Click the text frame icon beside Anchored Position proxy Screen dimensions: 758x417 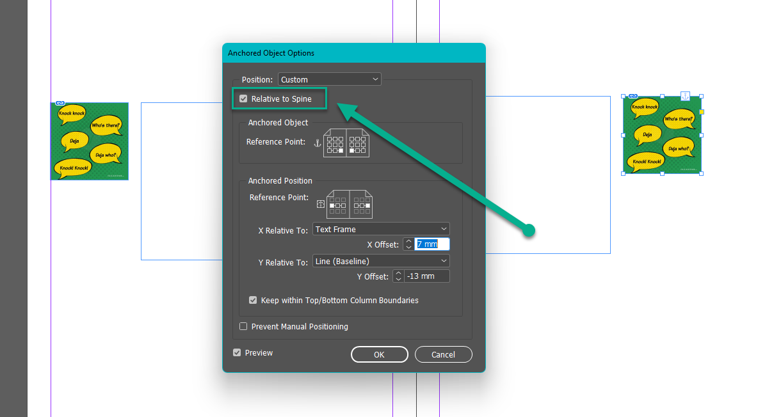pyautogui.click(x=321, y=203)
